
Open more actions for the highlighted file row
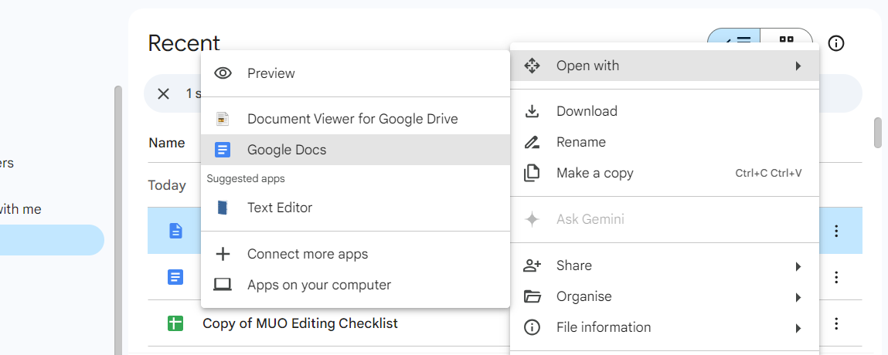(836, 231)
